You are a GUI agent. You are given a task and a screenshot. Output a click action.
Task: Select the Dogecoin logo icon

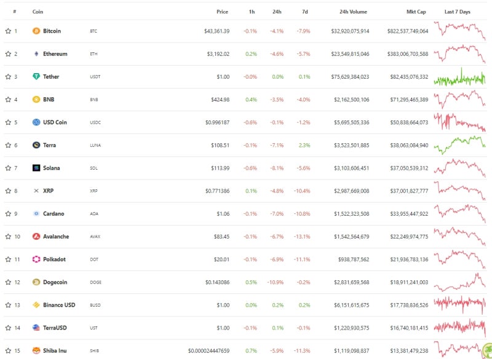36,282
